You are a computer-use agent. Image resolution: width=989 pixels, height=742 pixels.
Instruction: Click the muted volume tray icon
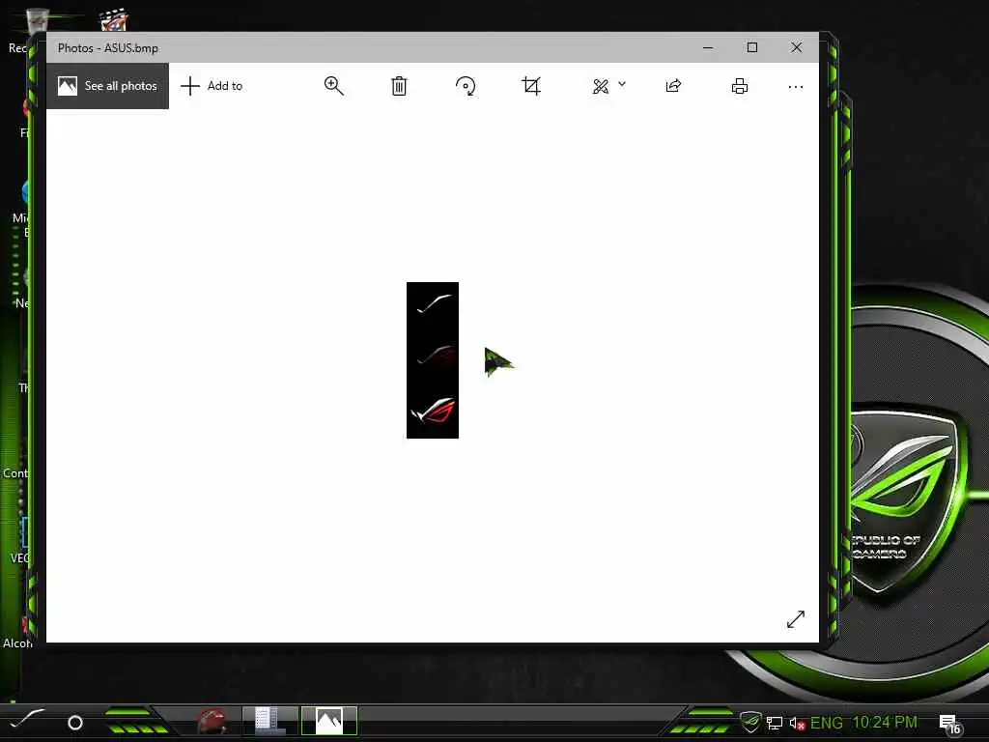point(797,723)
